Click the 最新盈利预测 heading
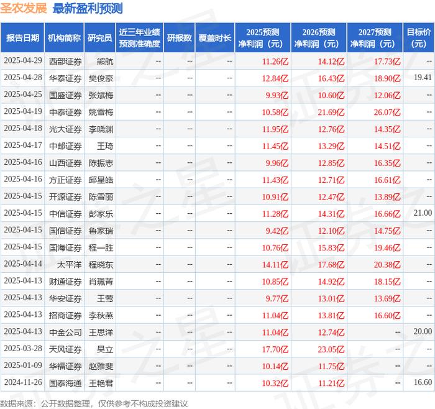 click(x=88, y=8)
